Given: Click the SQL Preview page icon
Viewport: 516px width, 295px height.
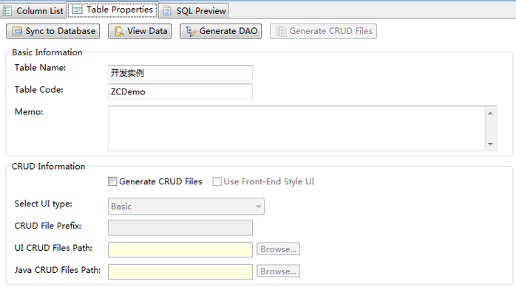Looking at the screenshot, I should coord(168,10).
